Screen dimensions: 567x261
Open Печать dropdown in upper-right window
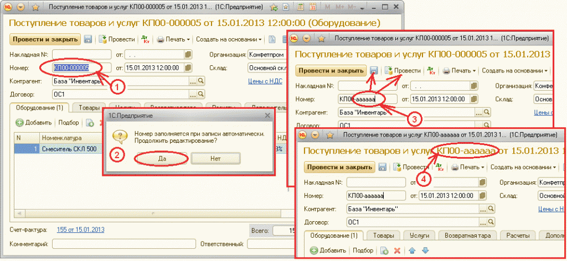point(460,70)
